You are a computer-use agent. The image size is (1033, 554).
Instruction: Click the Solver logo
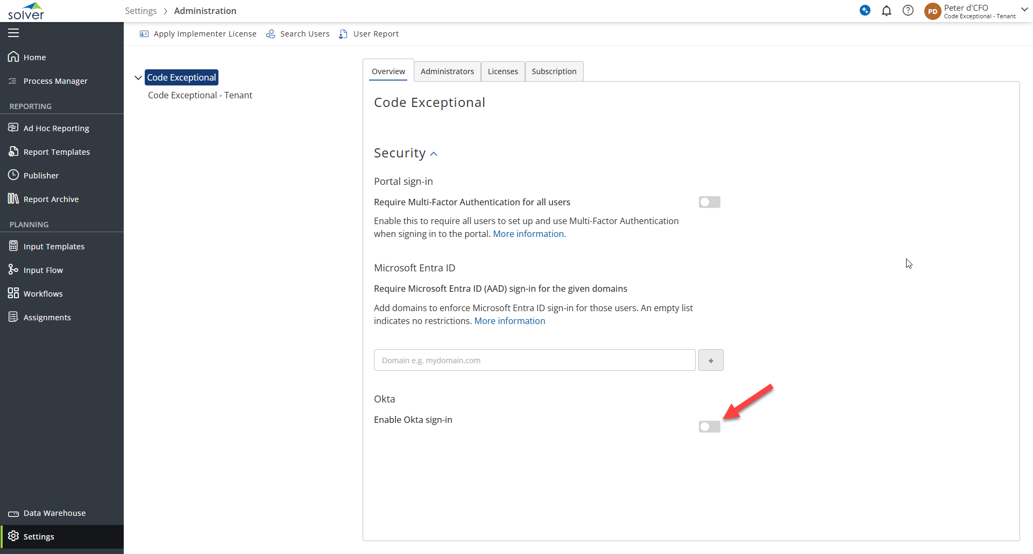point(26,11)
